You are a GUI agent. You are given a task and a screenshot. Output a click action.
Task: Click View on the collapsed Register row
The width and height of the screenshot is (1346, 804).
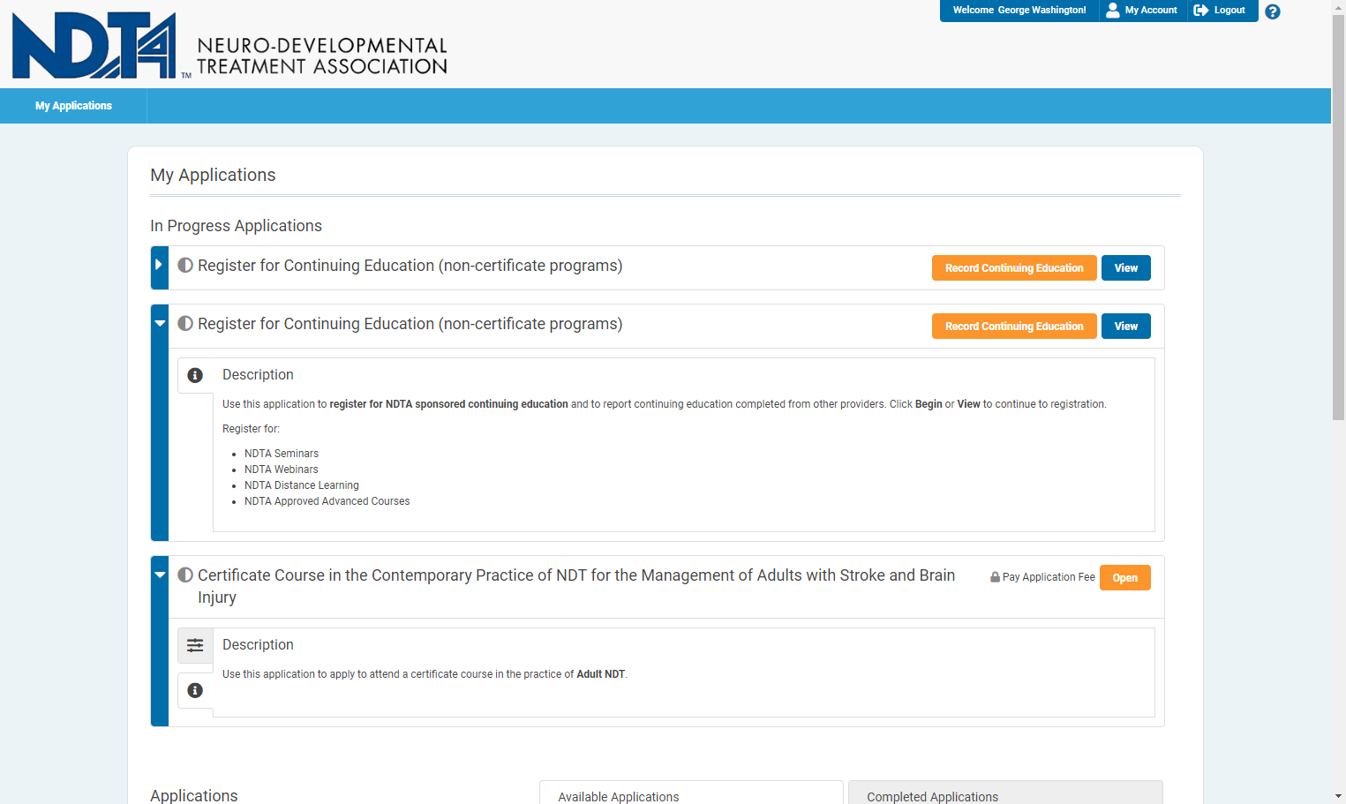coord(1126,268)
